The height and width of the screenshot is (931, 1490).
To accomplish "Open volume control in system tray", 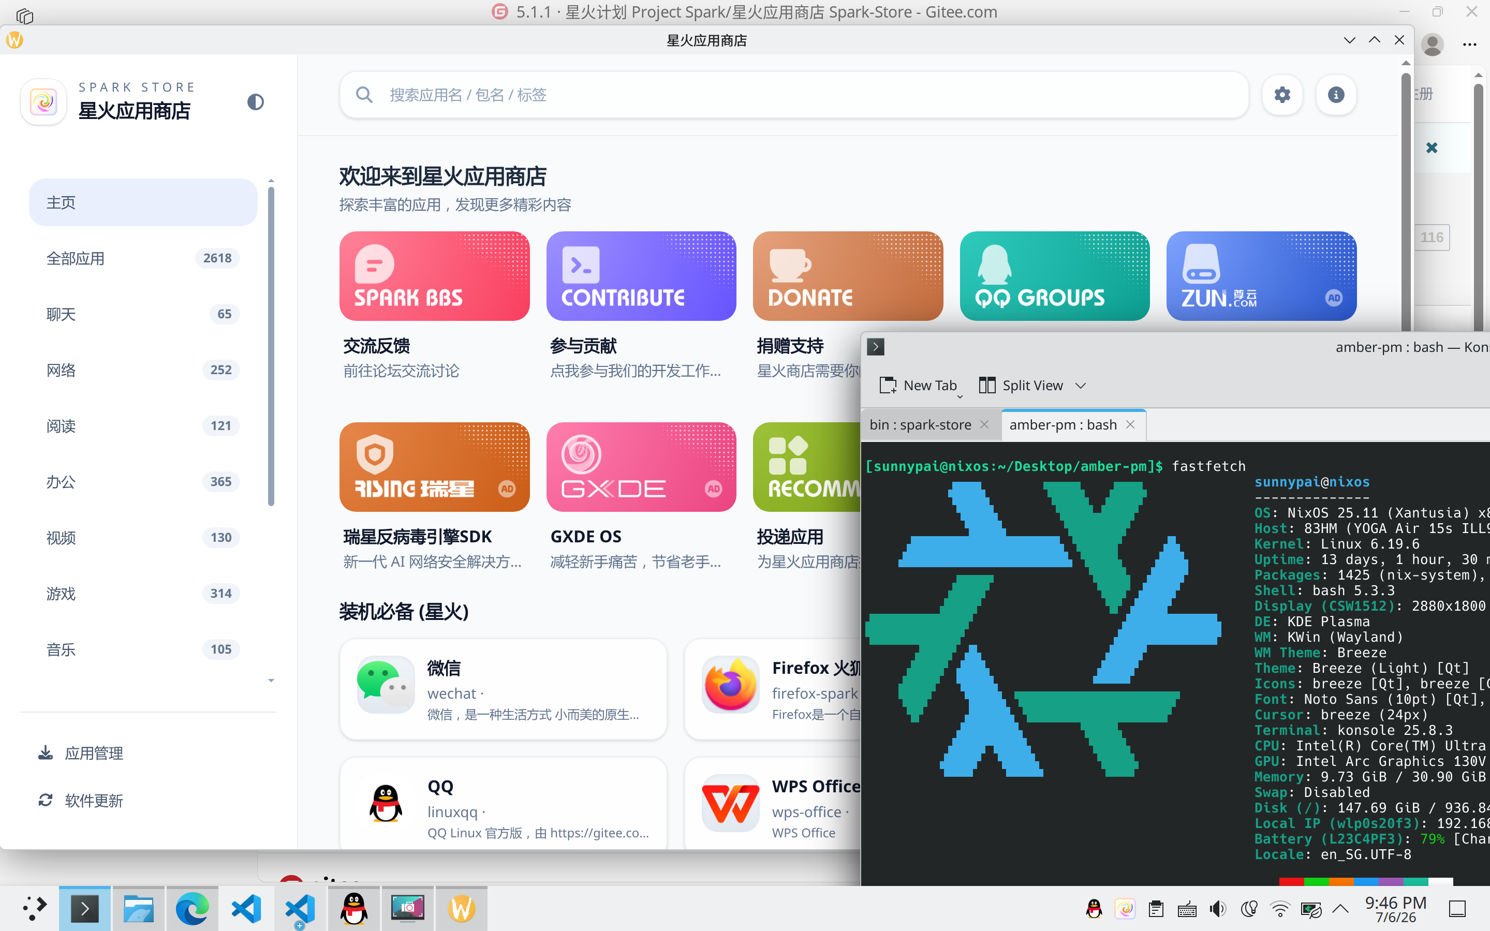I will (x=1217, y=909).
